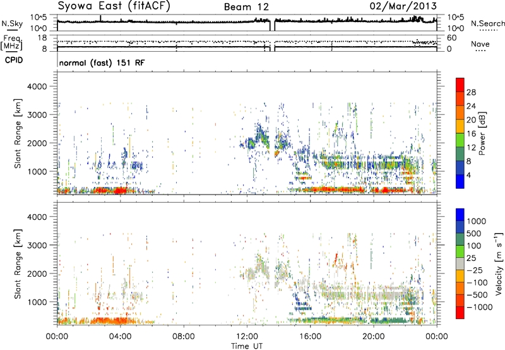Select the "Freq. [MHz]" axis label
Screen dimensions: 505x350
[11, 43]
